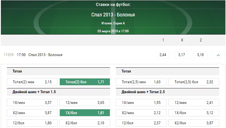Toggle the selected Тотал(2) бол bet
This screenshot has width=226, height=128.
[85, 82]
